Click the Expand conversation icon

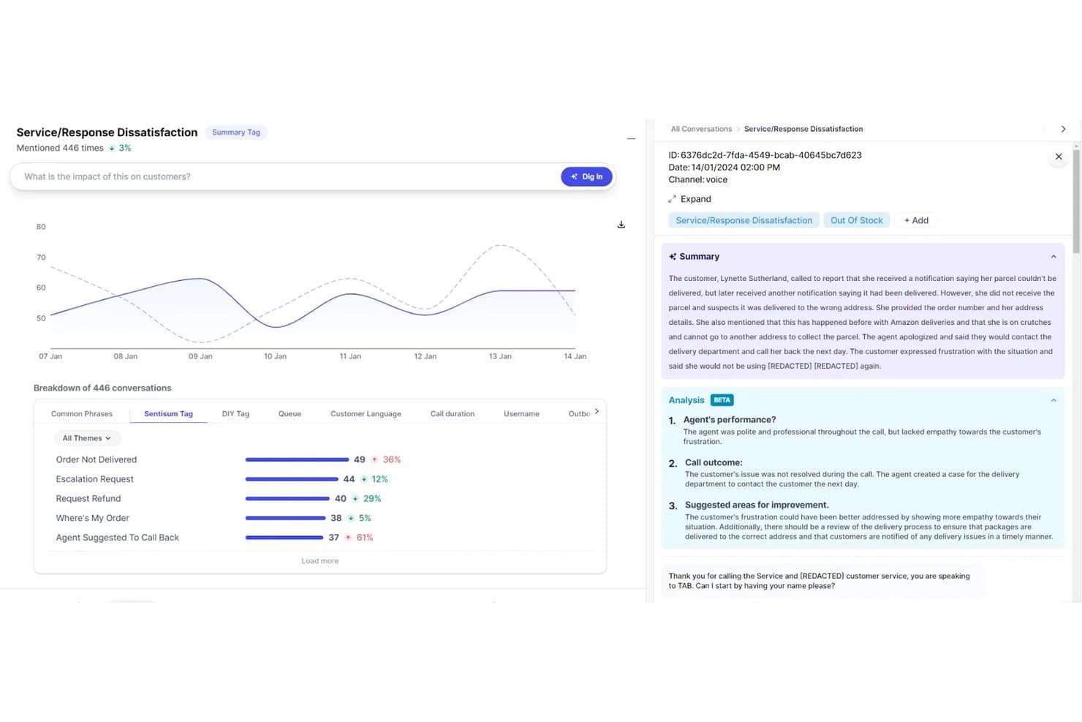coord(672,199)
